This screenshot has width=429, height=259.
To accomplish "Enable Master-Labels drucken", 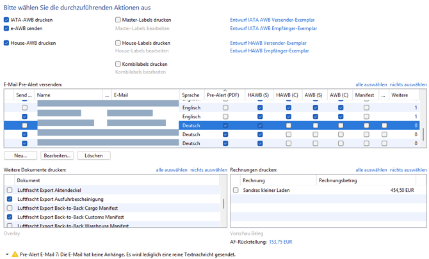I will [118, 20].
